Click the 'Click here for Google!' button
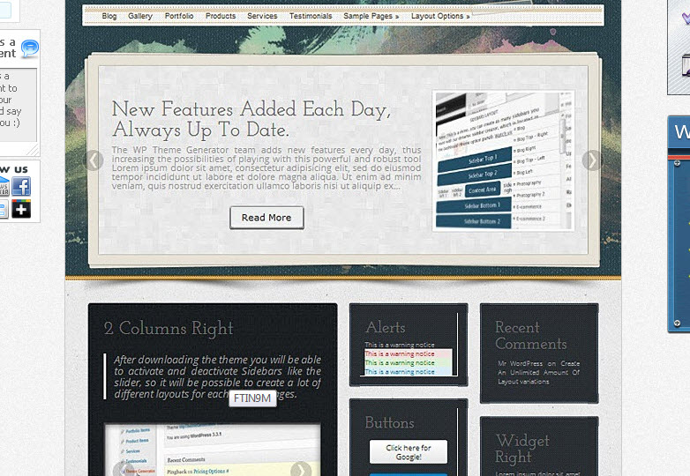690x476 pixels. click(409, 452)
